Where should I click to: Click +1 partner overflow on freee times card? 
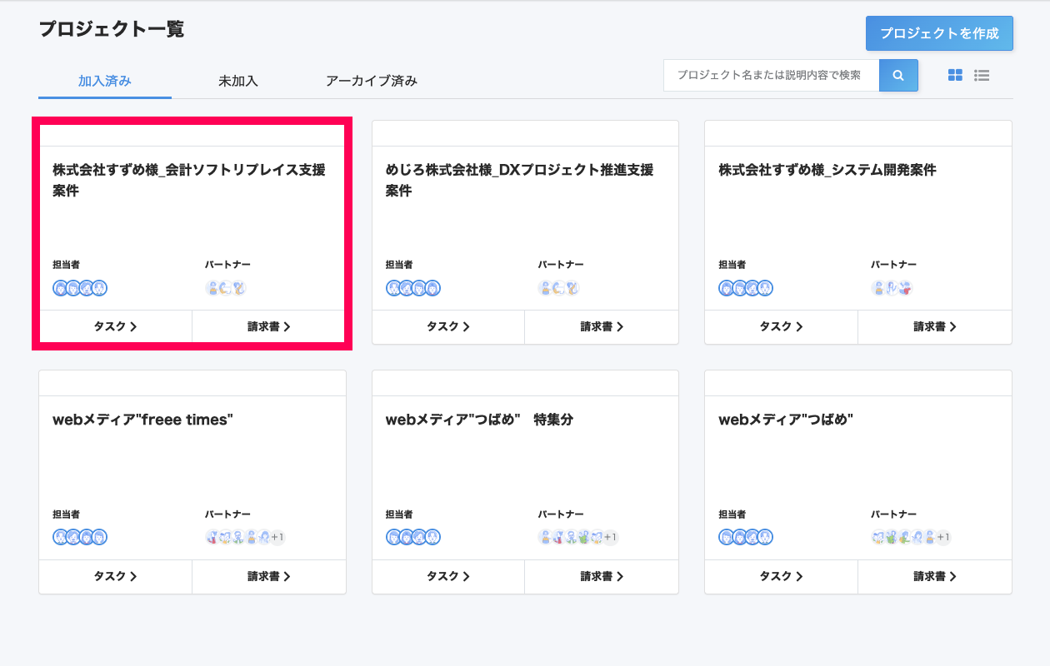pos(277,537)
